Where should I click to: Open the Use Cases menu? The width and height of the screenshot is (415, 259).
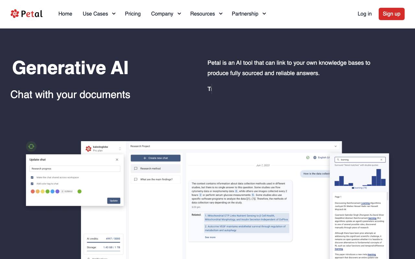(x=95, y=14)
